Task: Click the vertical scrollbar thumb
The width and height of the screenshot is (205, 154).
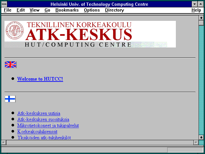Action: (201, 23)
